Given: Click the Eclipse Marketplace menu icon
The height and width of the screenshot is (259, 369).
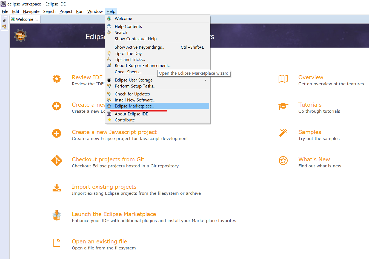Looking at the screenshot, I should [109, 106].
